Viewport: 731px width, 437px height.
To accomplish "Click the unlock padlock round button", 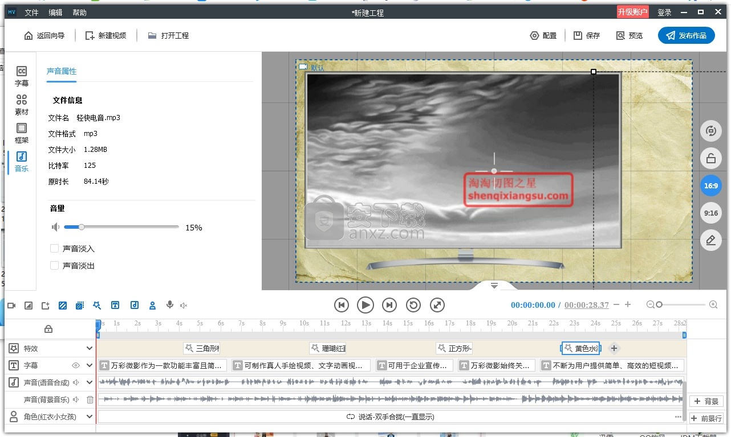I will (710, 159).
